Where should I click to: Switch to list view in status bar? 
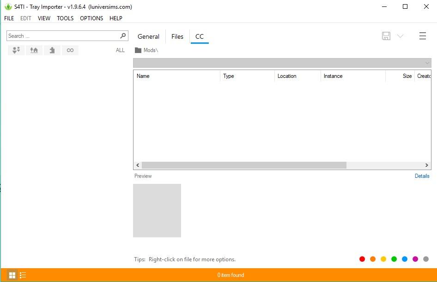(x=23, y=275)
